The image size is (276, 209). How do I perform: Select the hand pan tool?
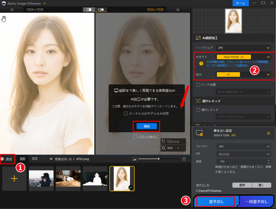4,19
